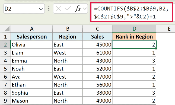Select the sales value 45000
Image resolution: width=175 pixels, height=105 pixels.
[x=97, y=44]
